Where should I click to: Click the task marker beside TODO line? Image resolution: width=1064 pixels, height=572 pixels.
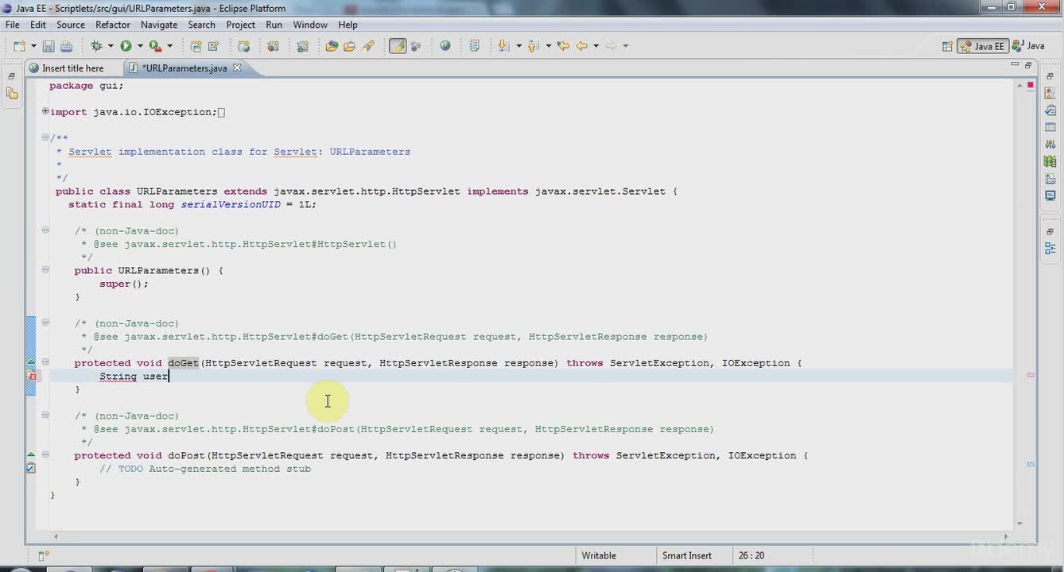(31, 469)
